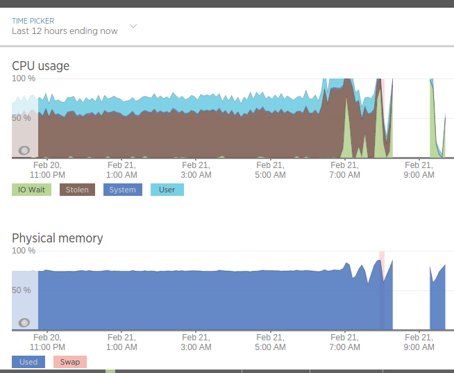
Task: Click the CPU usage chart title
Action: point(40,66)
